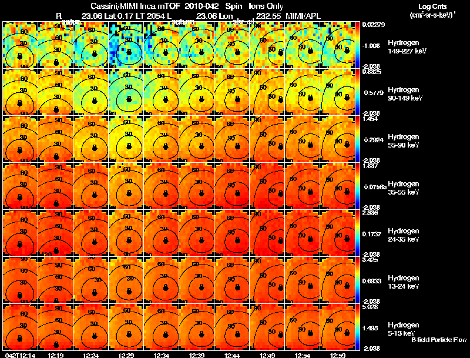The image size is (470, 358).
Task: Click the 12:29 time label
Action: point(126,355)
